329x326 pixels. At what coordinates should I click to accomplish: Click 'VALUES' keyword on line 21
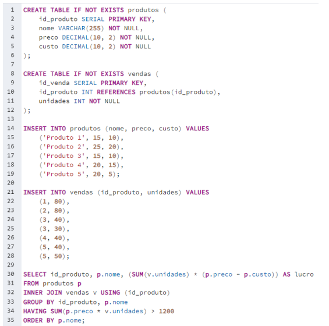tap(197, 192)
